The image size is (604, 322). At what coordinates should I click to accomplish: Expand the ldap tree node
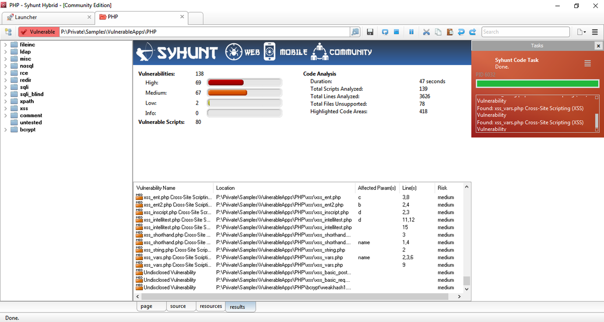tap(5, 52)
